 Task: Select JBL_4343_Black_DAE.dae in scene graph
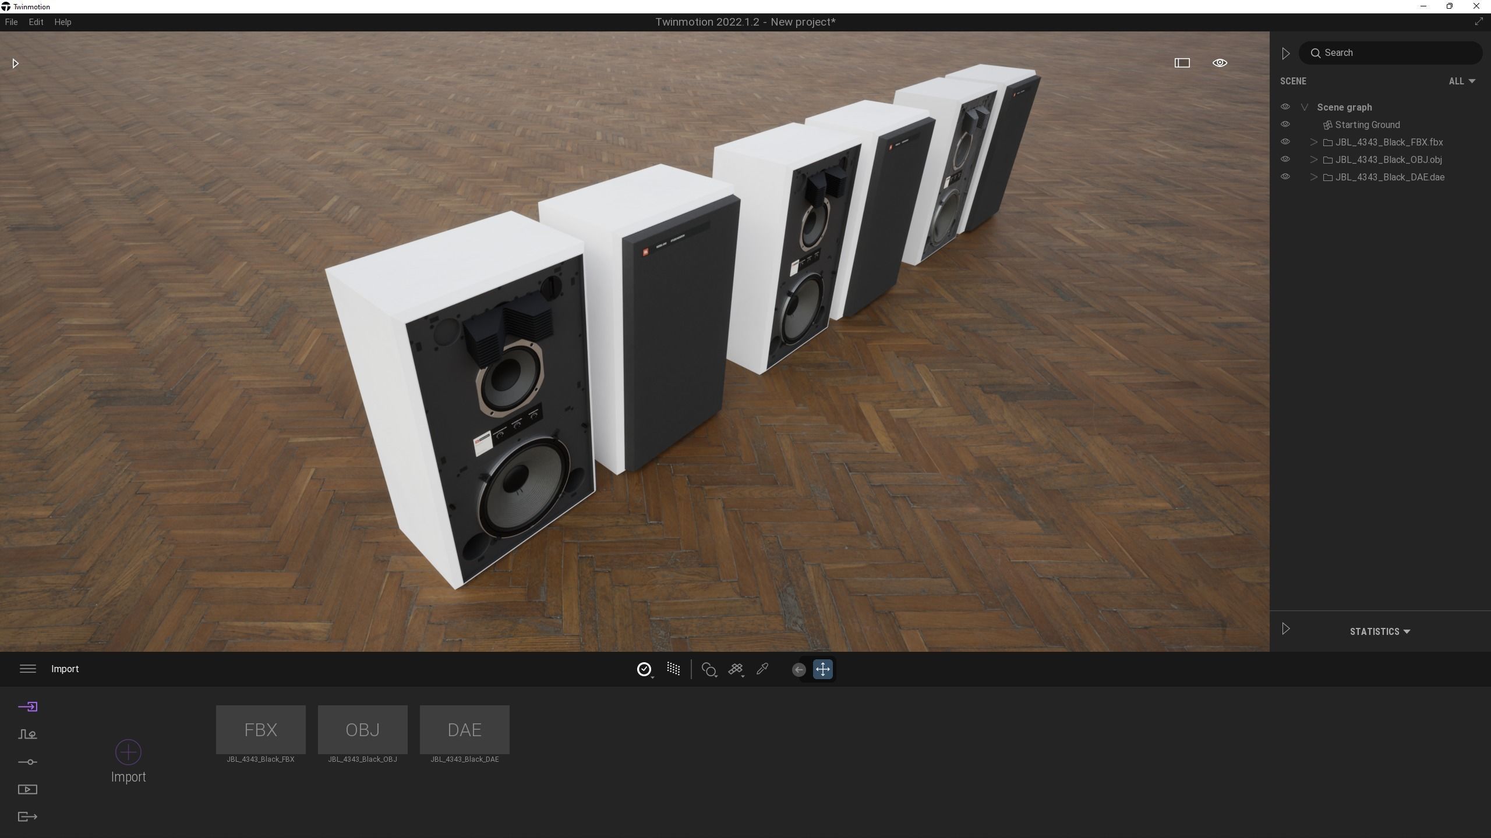1390,177
